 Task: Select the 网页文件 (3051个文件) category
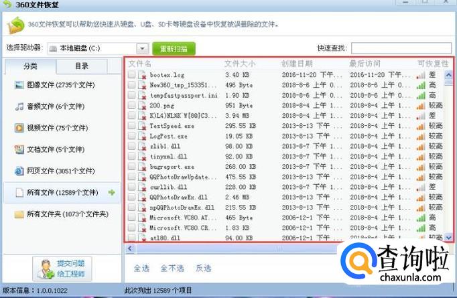(61, 171)
